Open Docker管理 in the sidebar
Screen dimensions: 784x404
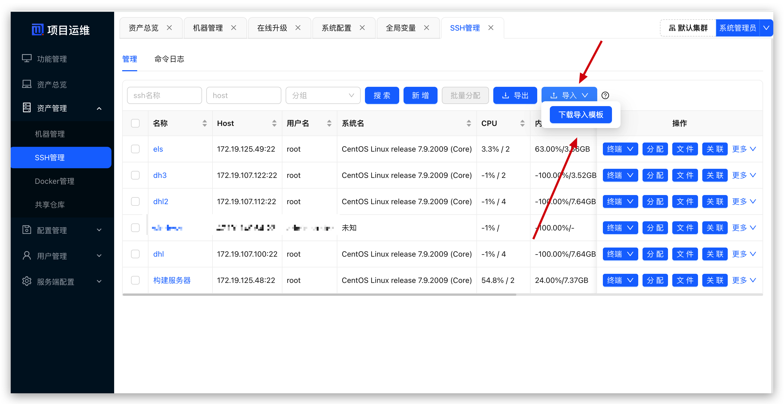(54, 181)
